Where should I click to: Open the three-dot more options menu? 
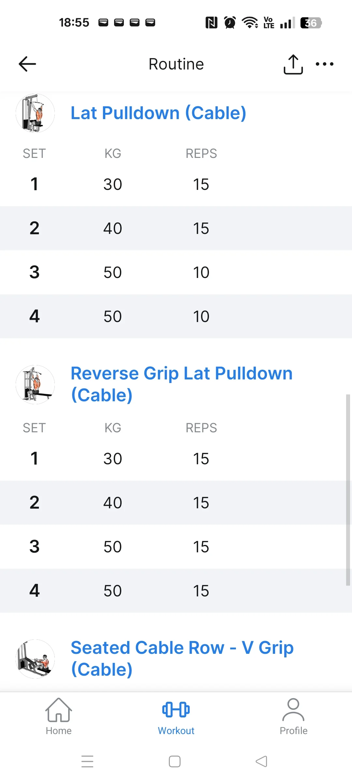point(324,64)
